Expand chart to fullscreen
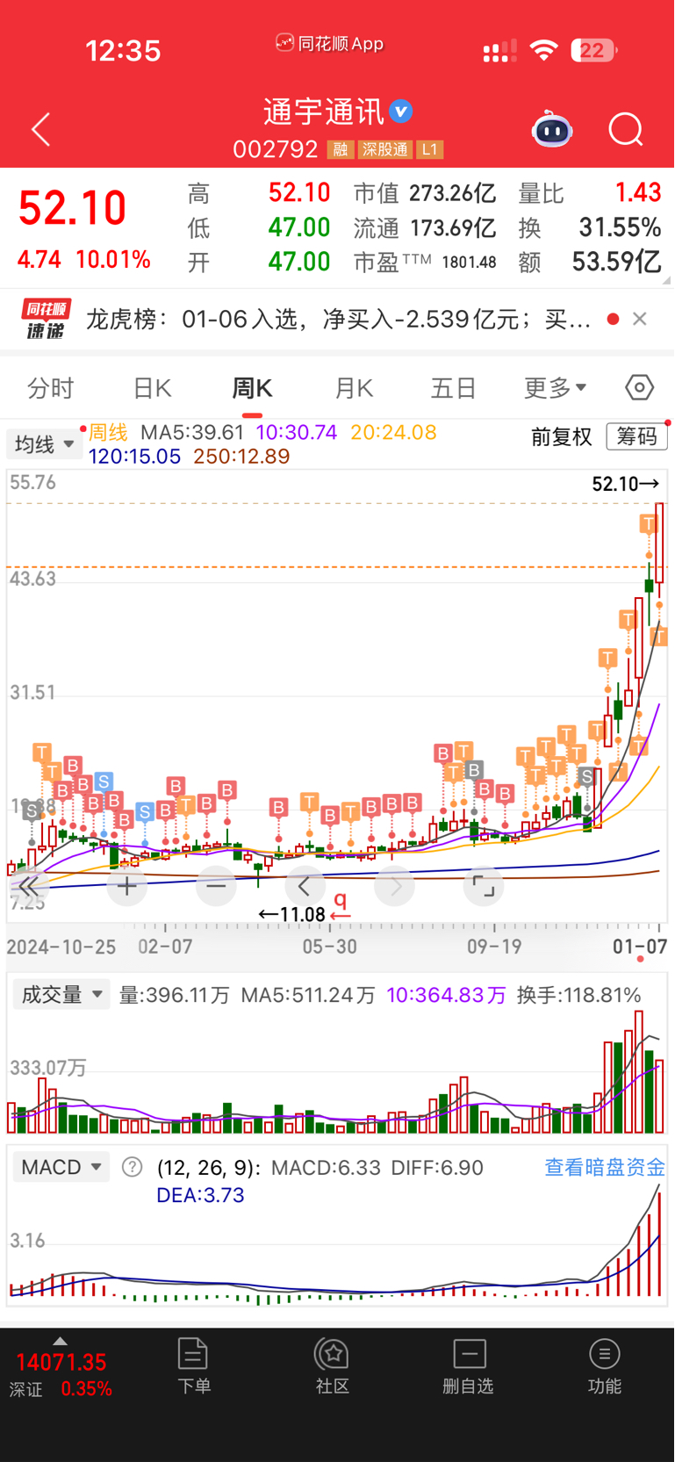Image resolution: width=675 pixels, height=1462 pixels. (x=484, y=886)
